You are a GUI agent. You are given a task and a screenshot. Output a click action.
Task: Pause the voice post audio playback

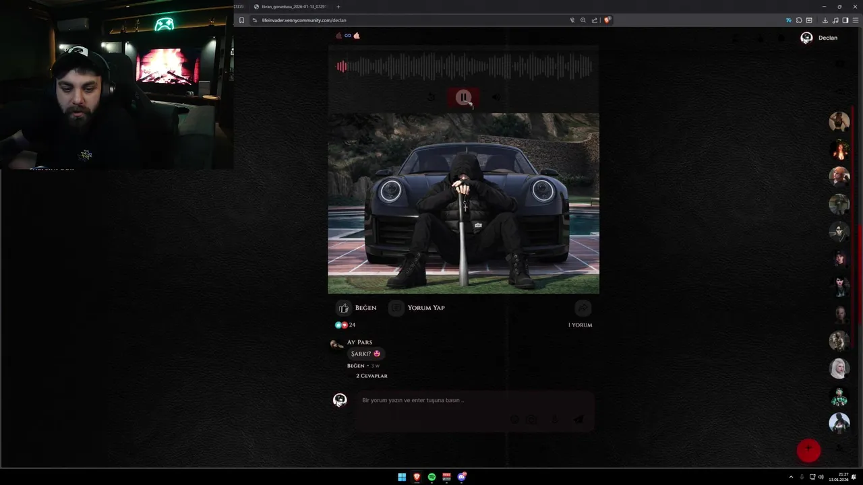[463, 98]
